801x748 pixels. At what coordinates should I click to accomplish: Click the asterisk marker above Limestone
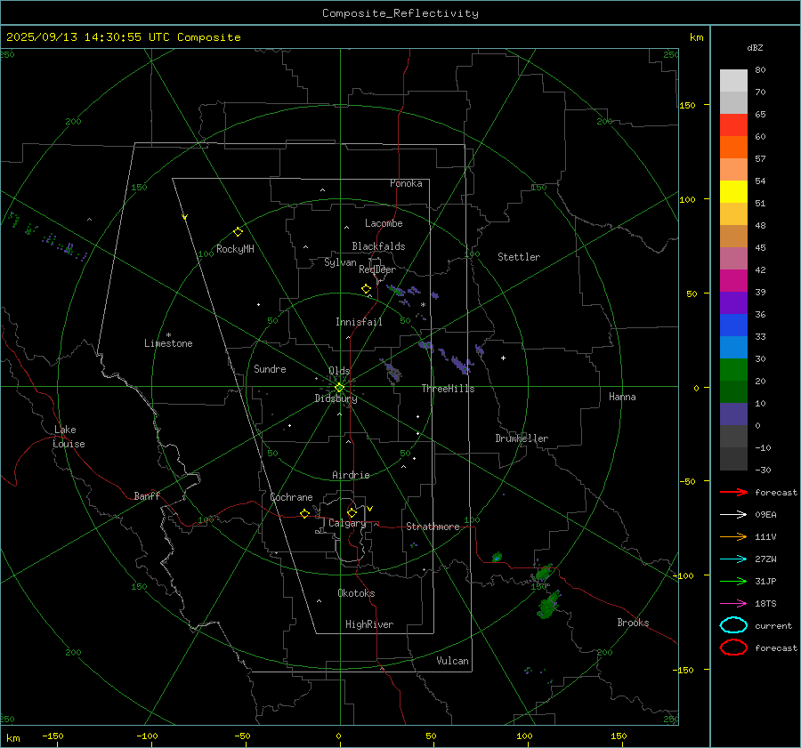(x=168, y=335)
